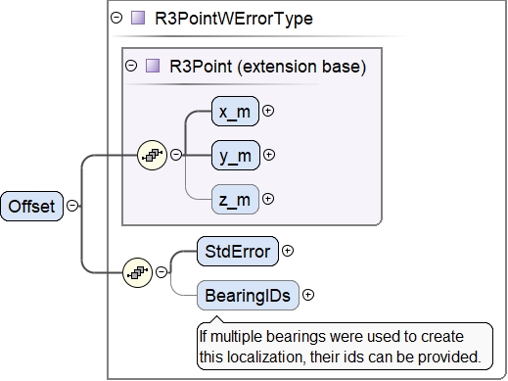Image resolution: width=508 pixels, height=381 pixels.
Task: Click the purple type icon next to R3Point
Action: (153, 66)
